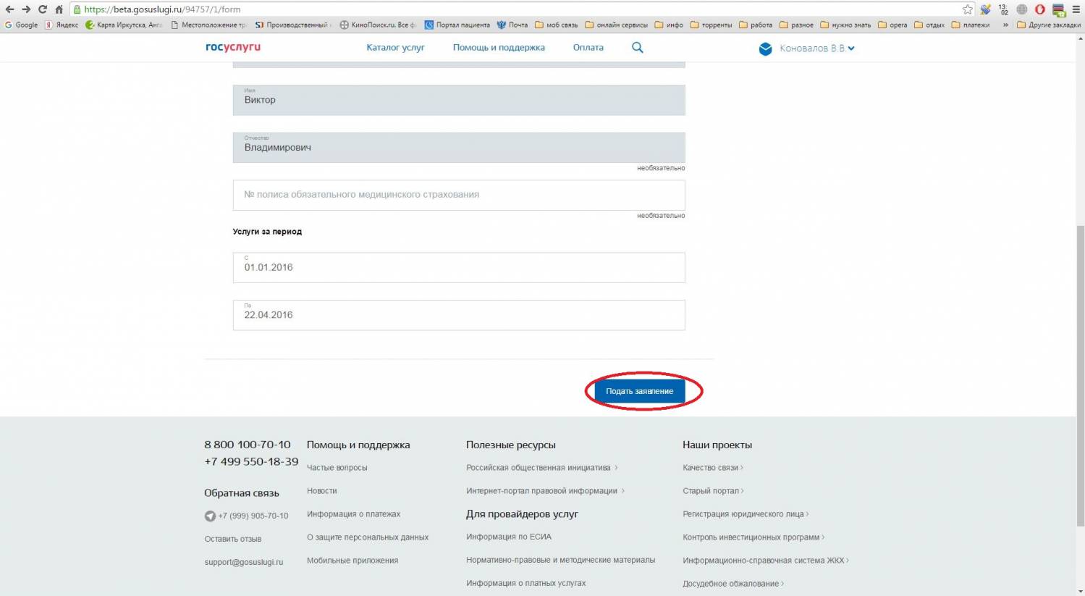
Task: Open the Каталог услуг menu item
Action: (x=395, y=48)
